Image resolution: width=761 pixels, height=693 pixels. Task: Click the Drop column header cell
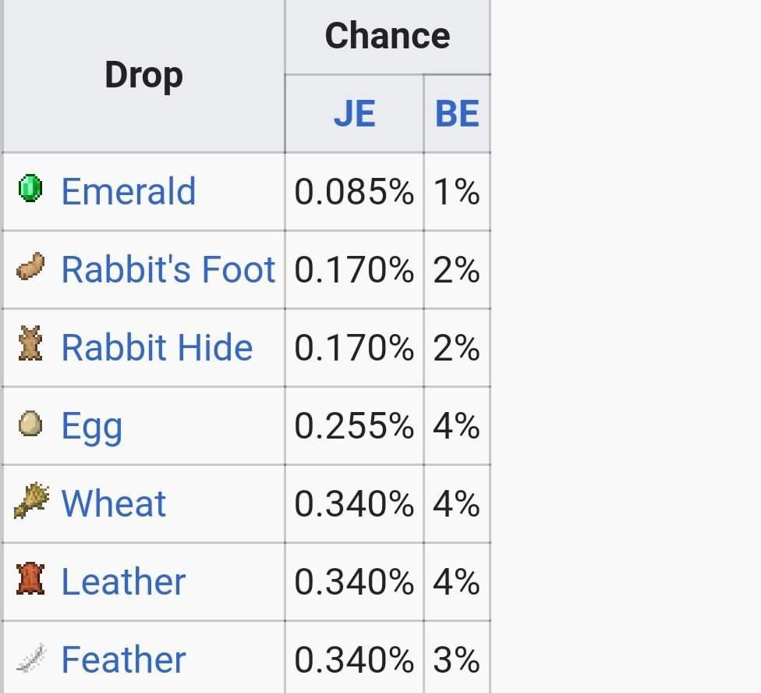143,76
